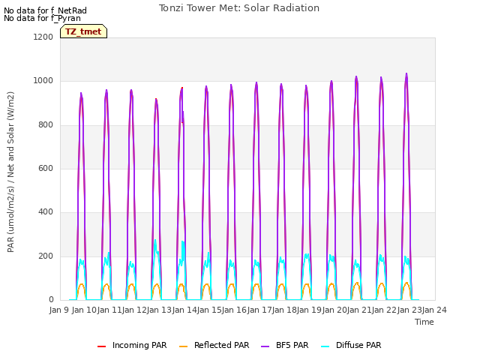This screenshot has height=360, width=480.
Task: Click the Time x-axis label
Action: 424,322
